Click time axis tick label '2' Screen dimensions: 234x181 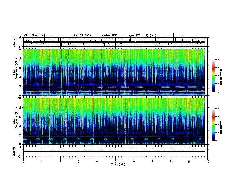60,161
